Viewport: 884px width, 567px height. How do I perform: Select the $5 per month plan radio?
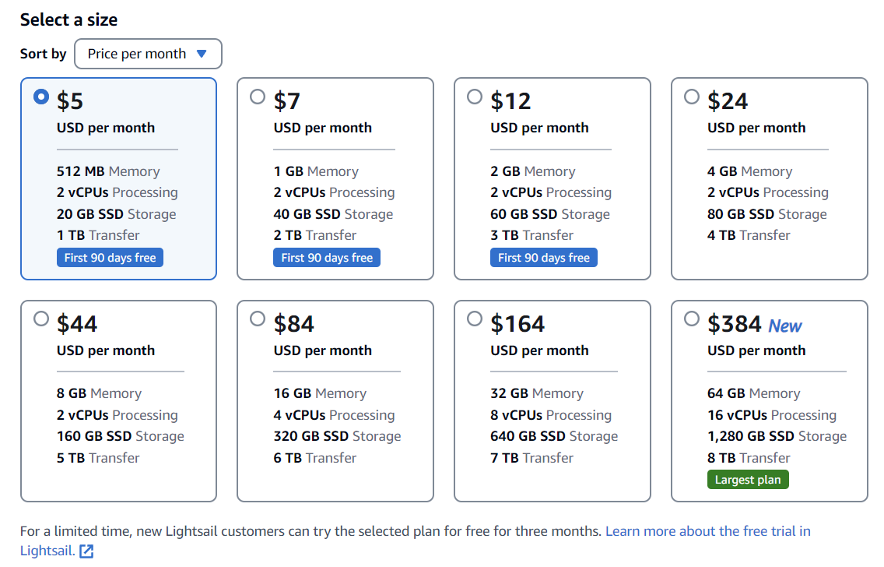click(41, 97)
